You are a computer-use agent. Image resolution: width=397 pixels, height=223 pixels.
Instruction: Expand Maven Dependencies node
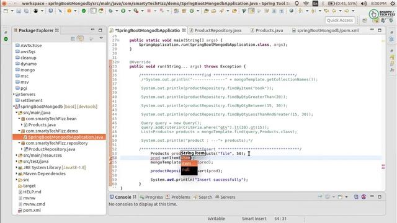tap(17, 173)
